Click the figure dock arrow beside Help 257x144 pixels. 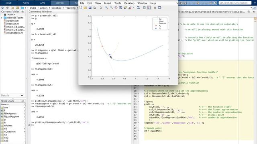tap(177, 3)
